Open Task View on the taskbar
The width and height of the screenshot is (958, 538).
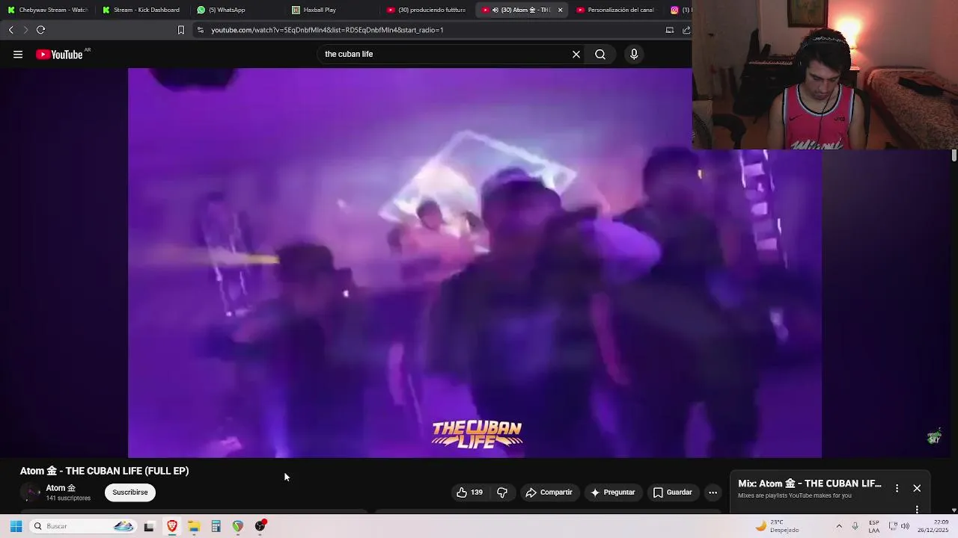[149, 526]
